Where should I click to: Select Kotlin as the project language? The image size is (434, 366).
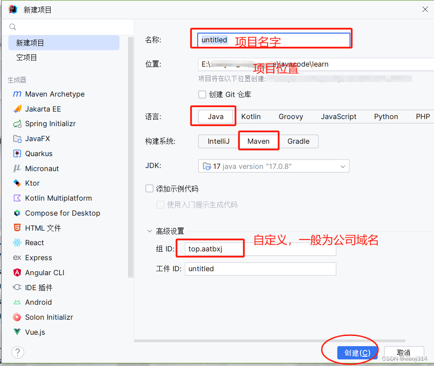click(251, 116)
